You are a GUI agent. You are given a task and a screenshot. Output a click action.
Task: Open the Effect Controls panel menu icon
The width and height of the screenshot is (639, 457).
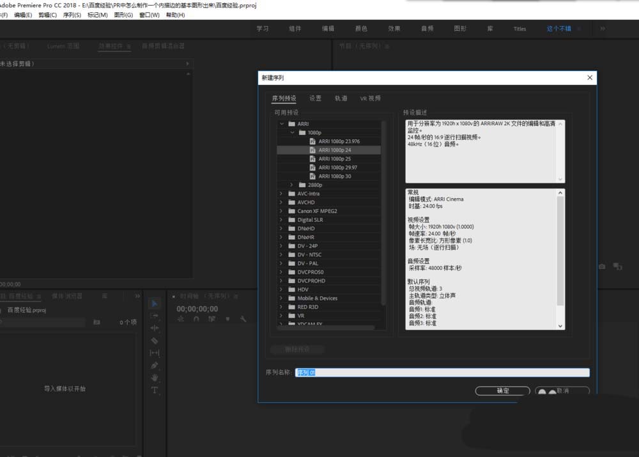pyautogui.click(x=129, y=47)
